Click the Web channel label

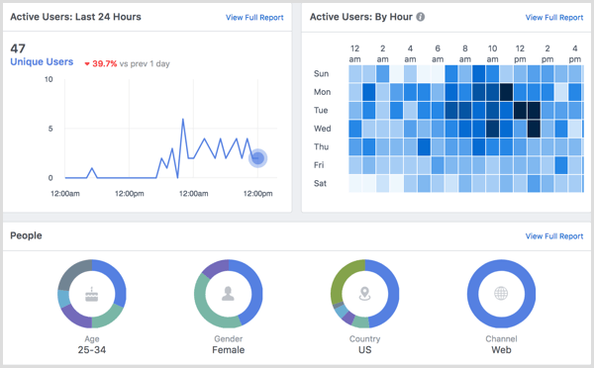[x=501, y=350]
